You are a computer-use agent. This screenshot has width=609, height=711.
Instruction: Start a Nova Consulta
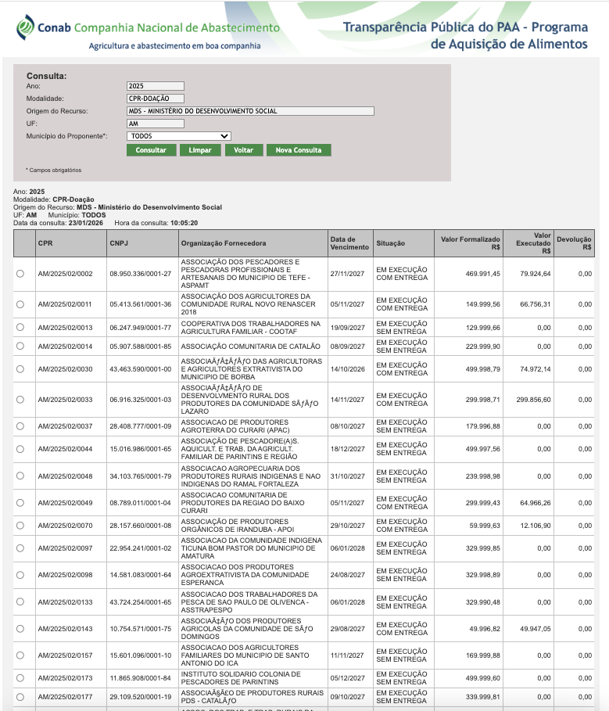pyautogui.click(x=299, y=150)
